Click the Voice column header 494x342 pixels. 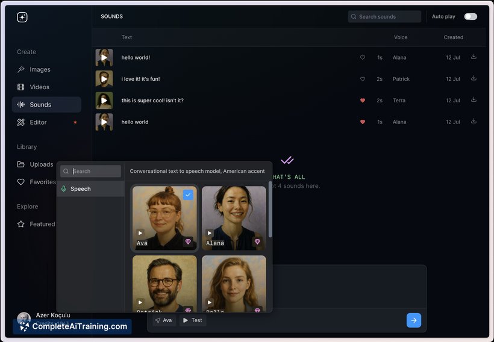[x=401, y=37]
